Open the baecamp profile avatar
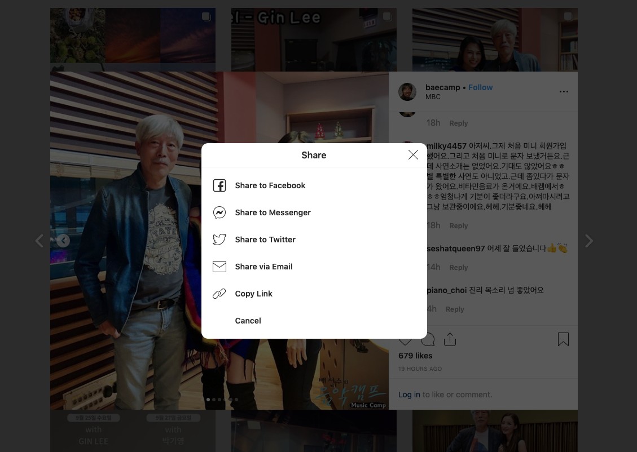 click(407, 92)
